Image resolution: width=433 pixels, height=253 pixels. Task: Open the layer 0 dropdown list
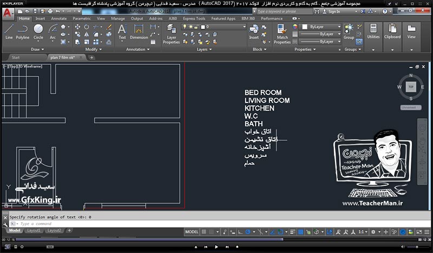coord(244,27)
